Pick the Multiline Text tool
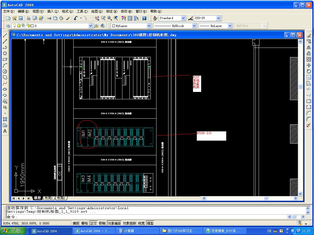The height and width of the screenshot is (235, 314). [x=5, y=131]
